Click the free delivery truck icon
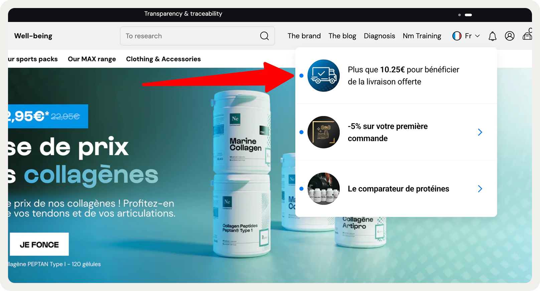Viewport: 540px width, 291px height. [323, 76]
